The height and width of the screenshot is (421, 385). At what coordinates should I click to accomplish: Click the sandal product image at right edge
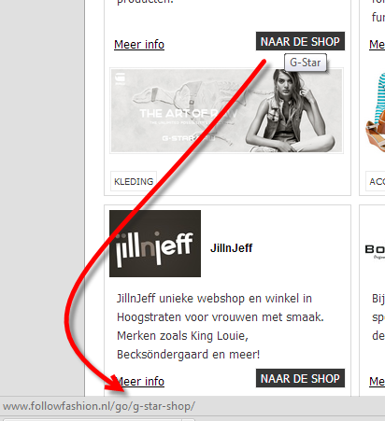point(376,113)
